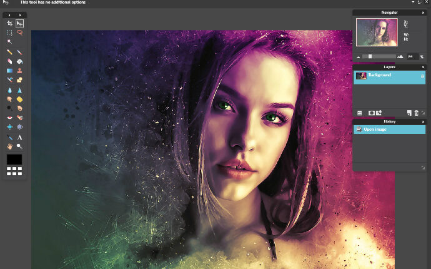Select the Crop tool
The height and width of the screenshot is (269, 431).
pyautogui.click(x=9, y=23)
